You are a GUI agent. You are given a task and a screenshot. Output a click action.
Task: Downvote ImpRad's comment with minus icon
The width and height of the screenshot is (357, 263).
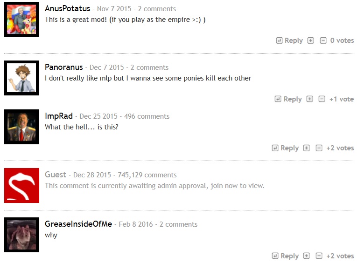tap(319, 148)
